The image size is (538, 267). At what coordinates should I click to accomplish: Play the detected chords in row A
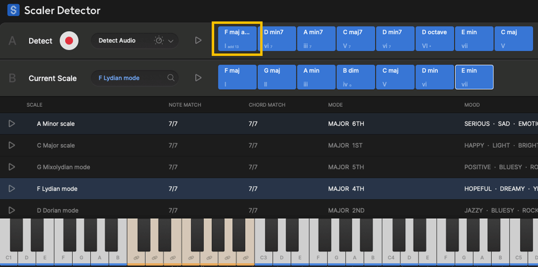[198, 40]
